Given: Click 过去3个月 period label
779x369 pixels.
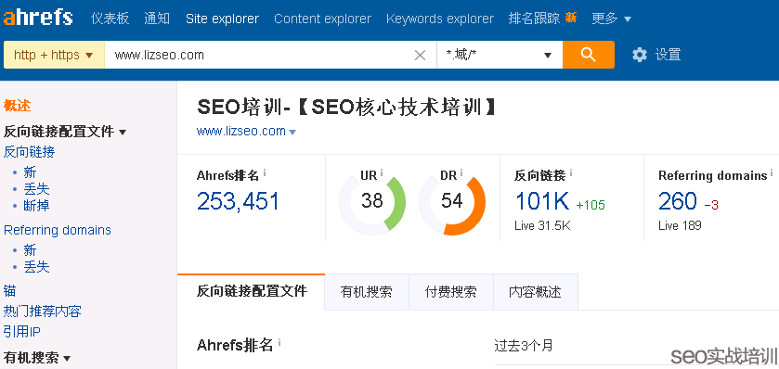Looking at the screenshot, I should pos(523,346).
